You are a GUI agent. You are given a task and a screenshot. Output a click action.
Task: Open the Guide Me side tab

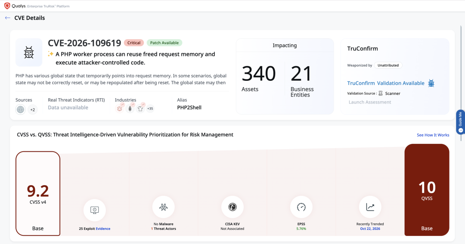(460, 122)
